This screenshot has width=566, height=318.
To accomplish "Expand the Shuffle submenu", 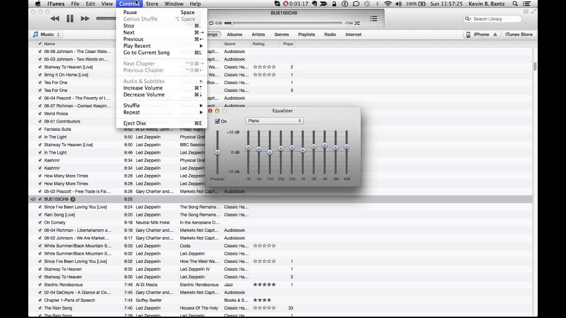I will pyautogui.click(x=161, y=106).
